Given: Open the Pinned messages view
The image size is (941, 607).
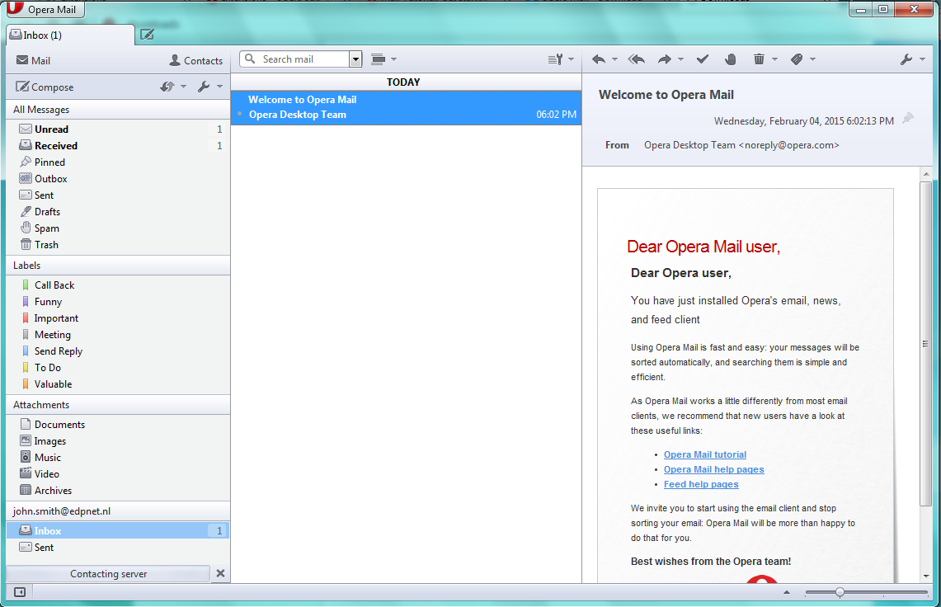Looking at the screenshot, I should (x=118, y=162).
